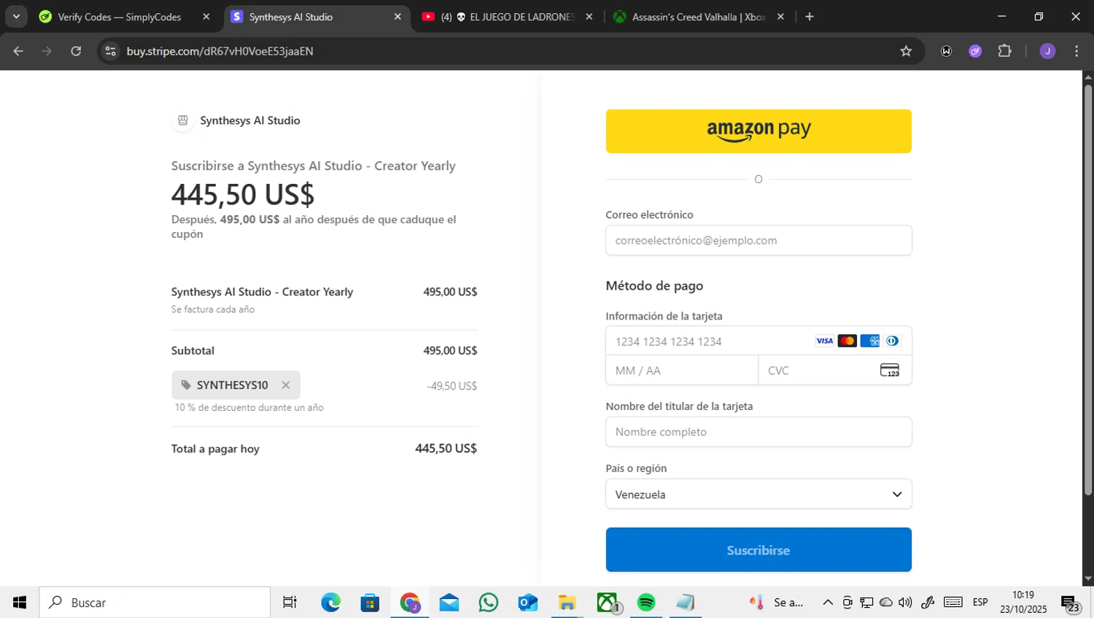
Task: Click the ESP language indicator
Action: point(980,603)
